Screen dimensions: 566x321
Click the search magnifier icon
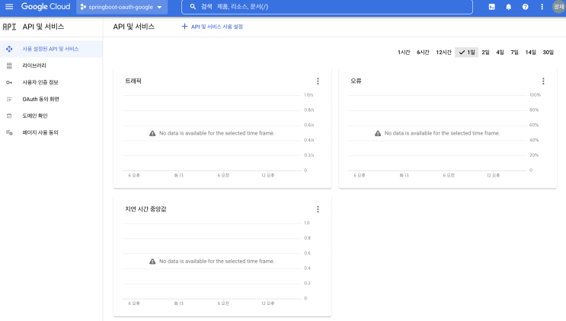[193, 7]
